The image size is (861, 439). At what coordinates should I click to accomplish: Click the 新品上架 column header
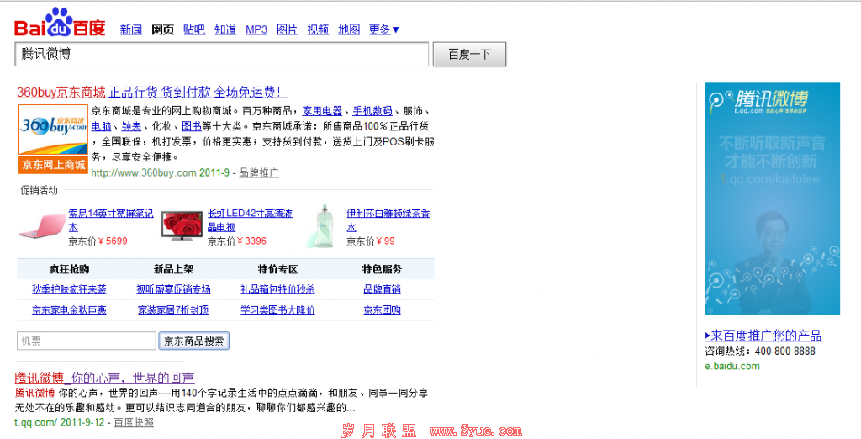point(173,269)
